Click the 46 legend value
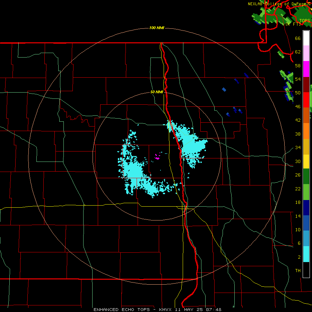This screenshot has height=312, width=312. 298,107
